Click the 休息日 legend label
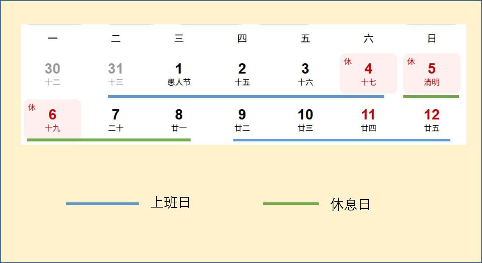The image size is (482, 263). [350, 205]
